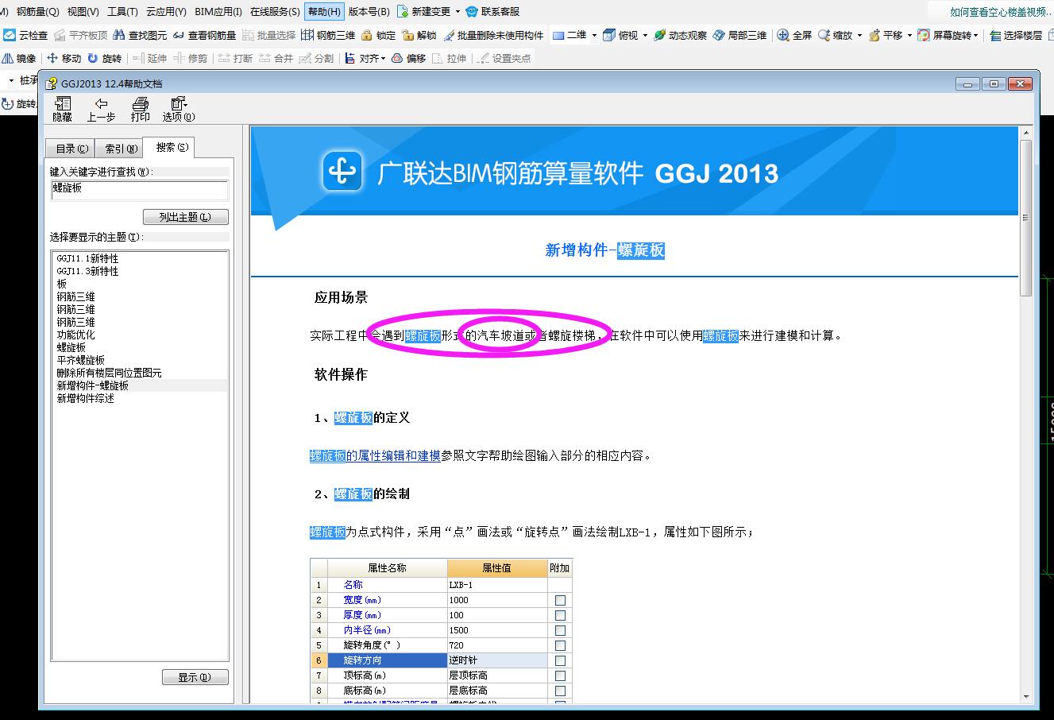The image size is (1054, 720).
Task: Toggle 附加 checkbox for 厚度(mm) row
Action: [560, 615]
